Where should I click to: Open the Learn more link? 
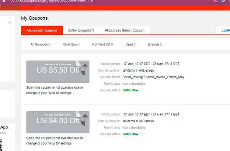point(226,30)
